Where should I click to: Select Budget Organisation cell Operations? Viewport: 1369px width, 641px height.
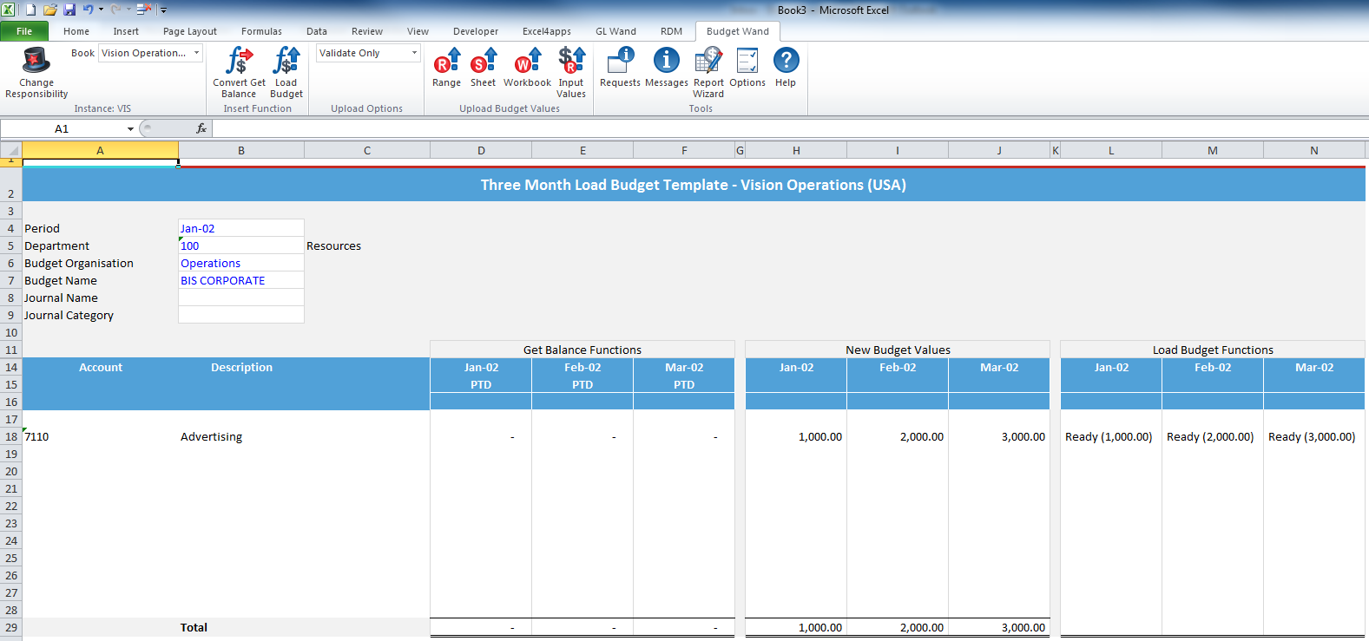click(241, 263)
